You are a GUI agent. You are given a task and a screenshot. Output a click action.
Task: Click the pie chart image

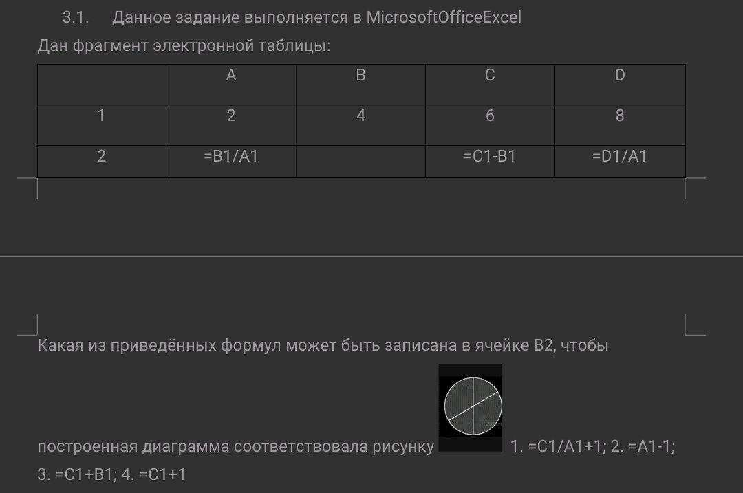470,407
